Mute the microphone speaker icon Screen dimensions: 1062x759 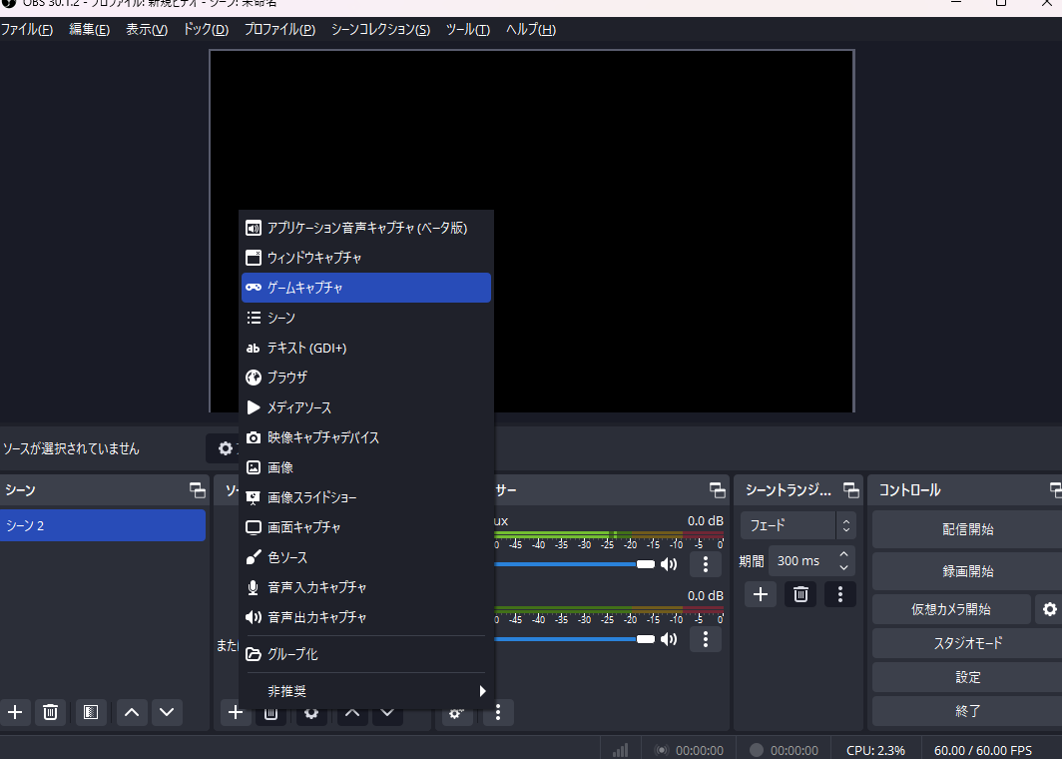pyautogui.click(x=667, y=639)
